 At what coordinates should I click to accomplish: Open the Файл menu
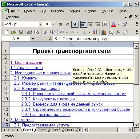click(15, 11)
